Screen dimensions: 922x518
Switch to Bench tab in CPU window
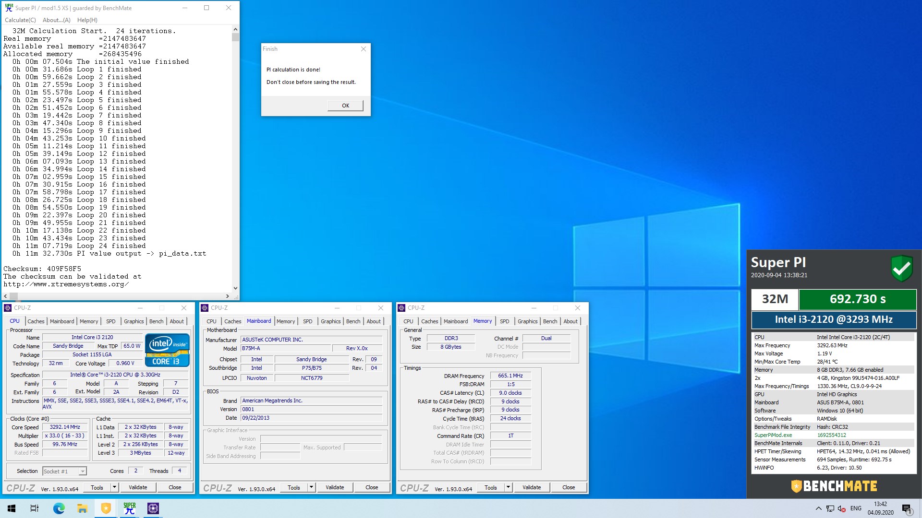pos(157,321)
